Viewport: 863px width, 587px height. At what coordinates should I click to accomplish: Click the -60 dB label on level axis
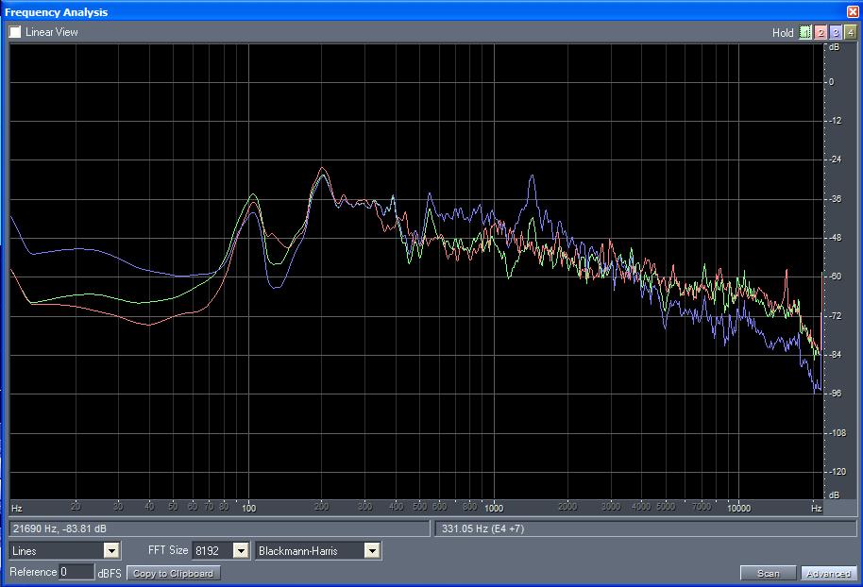point(835,277)
